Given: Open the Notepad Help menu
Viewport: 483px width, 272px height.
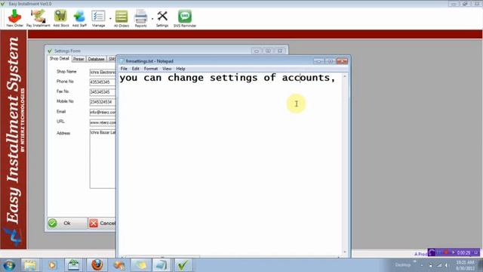Looking at the screenshot, I should coord(180,69).
